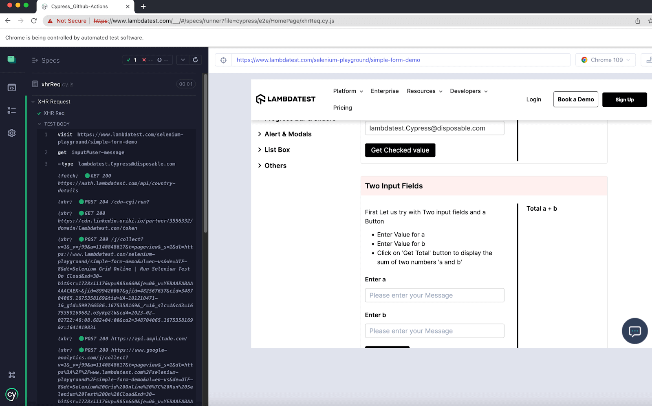Select the get input#user-message command

[116, 152]
